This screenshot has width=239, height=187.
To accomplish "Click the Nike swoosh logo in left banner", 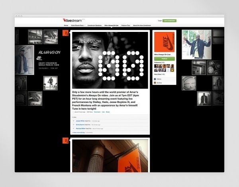I will (x=39, y=58).
